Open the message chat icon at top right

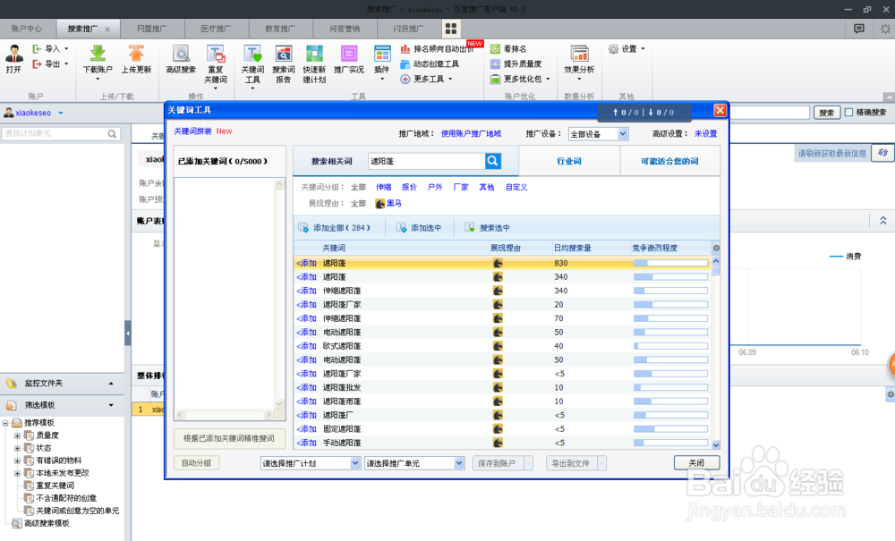(859, 29)
